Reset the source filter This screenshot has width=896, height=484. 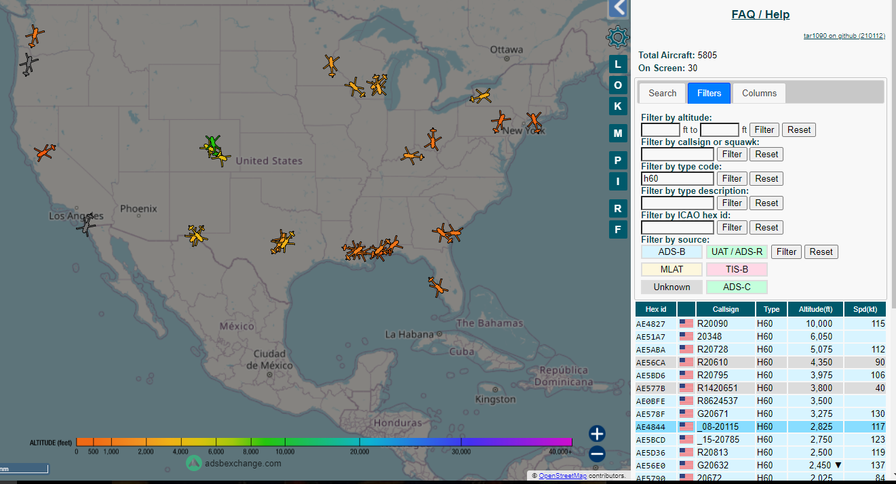tap(821, 252)
